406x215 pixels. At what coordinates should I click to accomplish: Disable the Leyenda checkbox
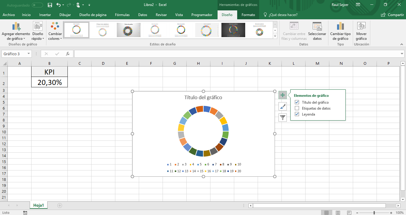[x=297, y=114]
